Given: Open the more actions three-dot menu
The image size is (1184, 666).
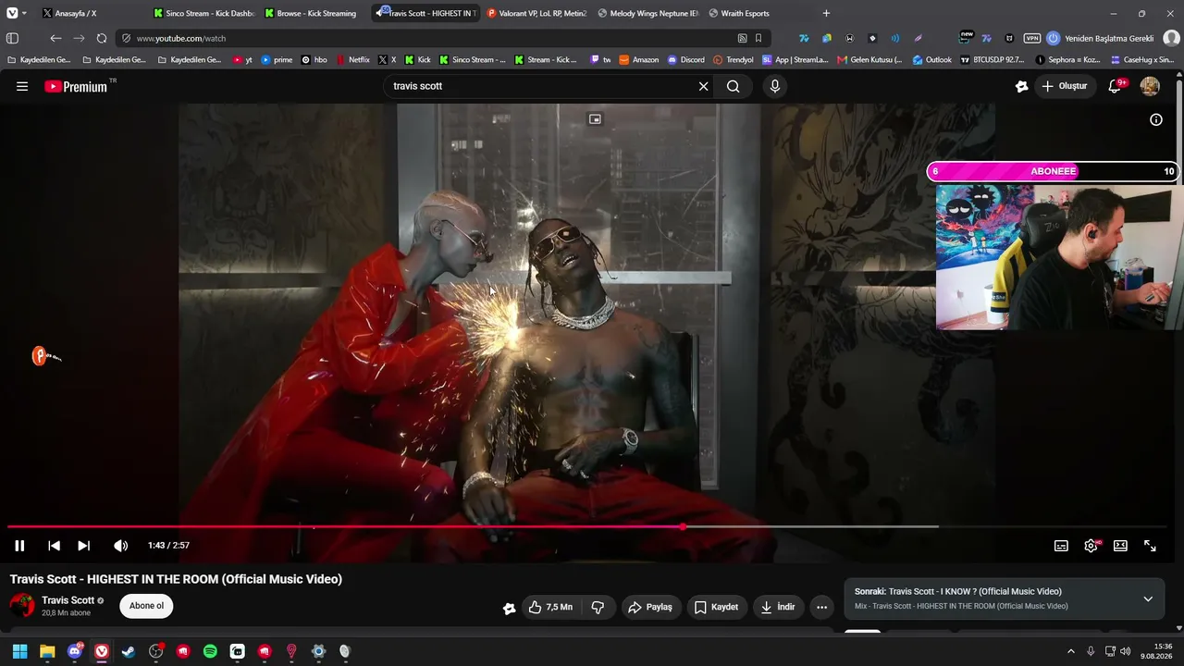Looking at the screenshot, I should click(x=821, y=607).
